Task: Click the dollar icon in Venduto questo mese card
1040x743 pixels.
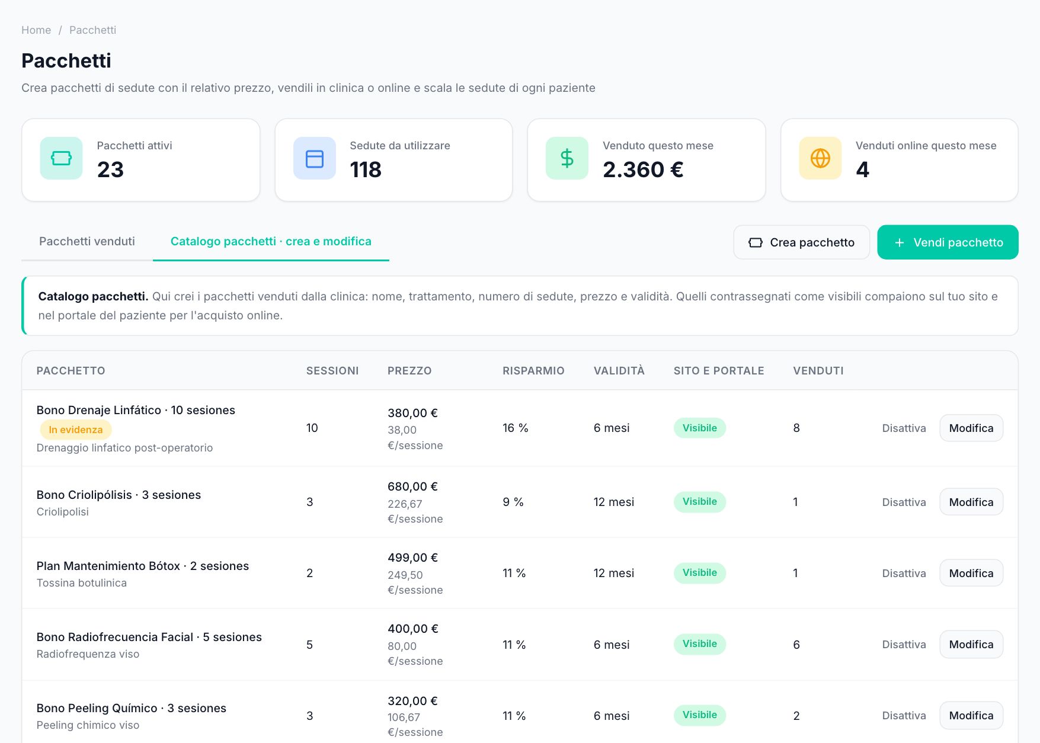Action: [x=567, y=158]
